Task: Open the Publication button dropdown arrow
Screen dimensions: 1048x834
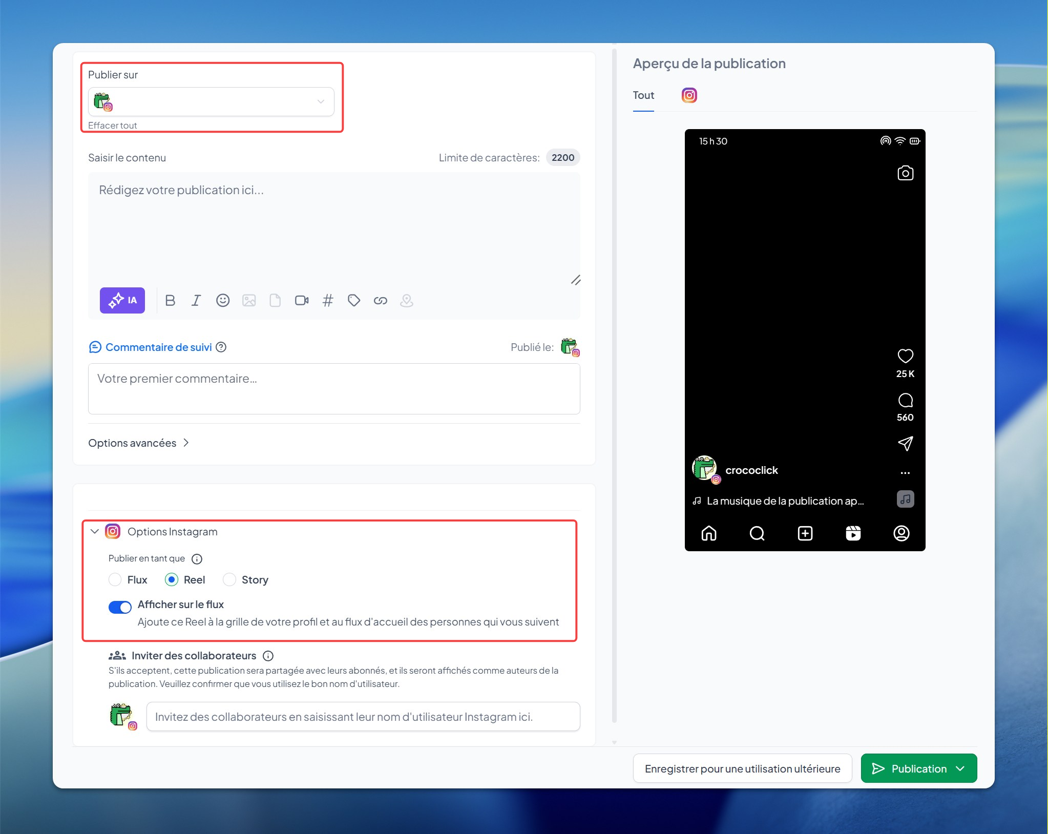Action: [960, 768]
